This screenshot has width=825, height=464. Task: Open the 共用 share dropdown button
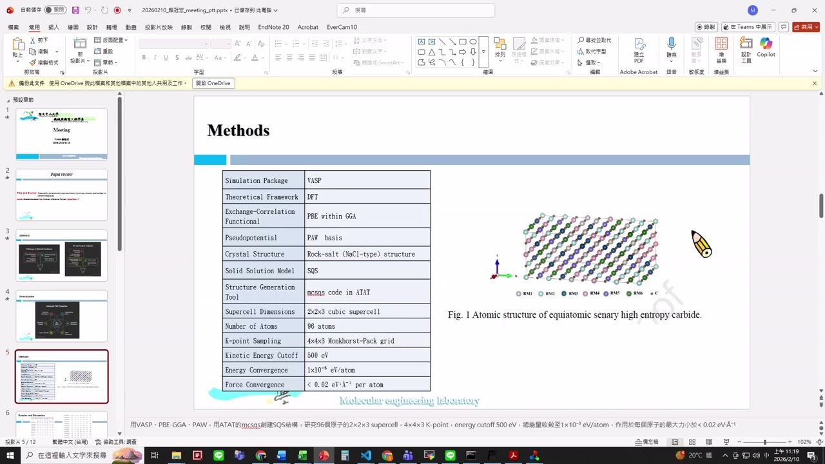tap(806, 27)
